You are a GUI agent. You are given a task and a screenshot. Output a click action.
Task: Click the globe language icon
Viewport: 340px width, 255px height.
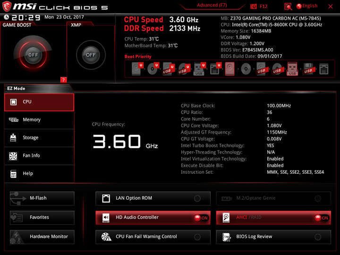coord(299,6)
